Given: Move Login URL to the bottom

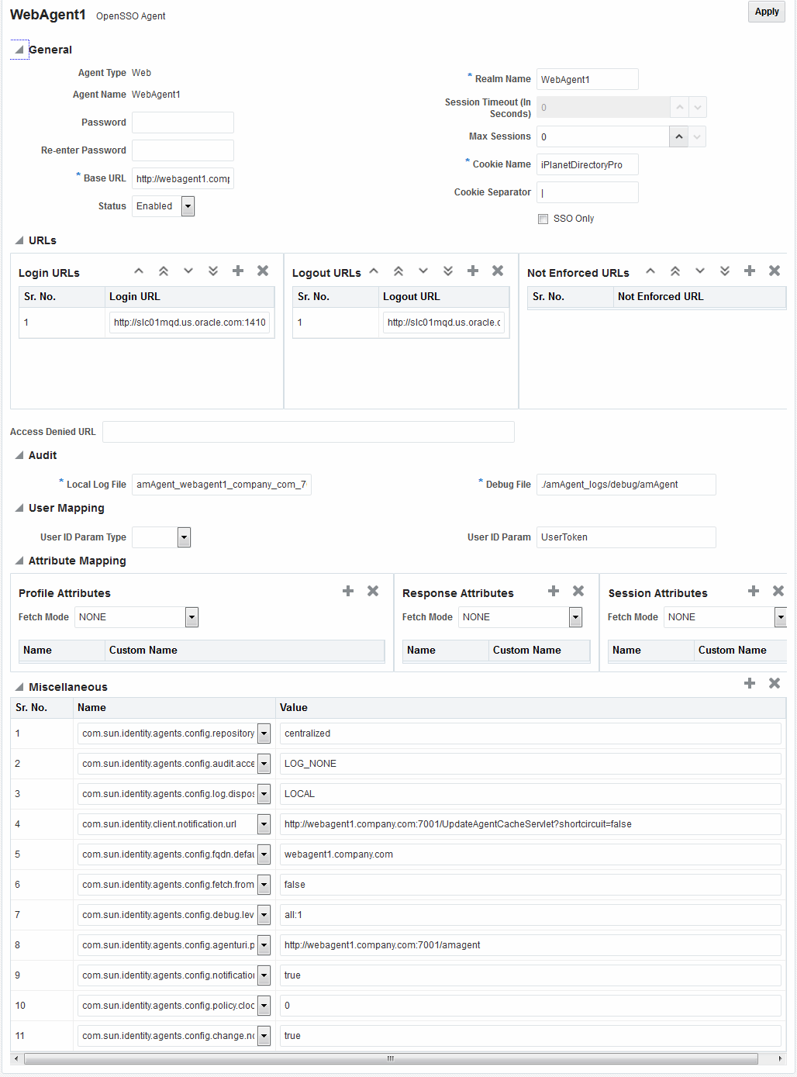Looking at the screenshot, I should [213, 271].
